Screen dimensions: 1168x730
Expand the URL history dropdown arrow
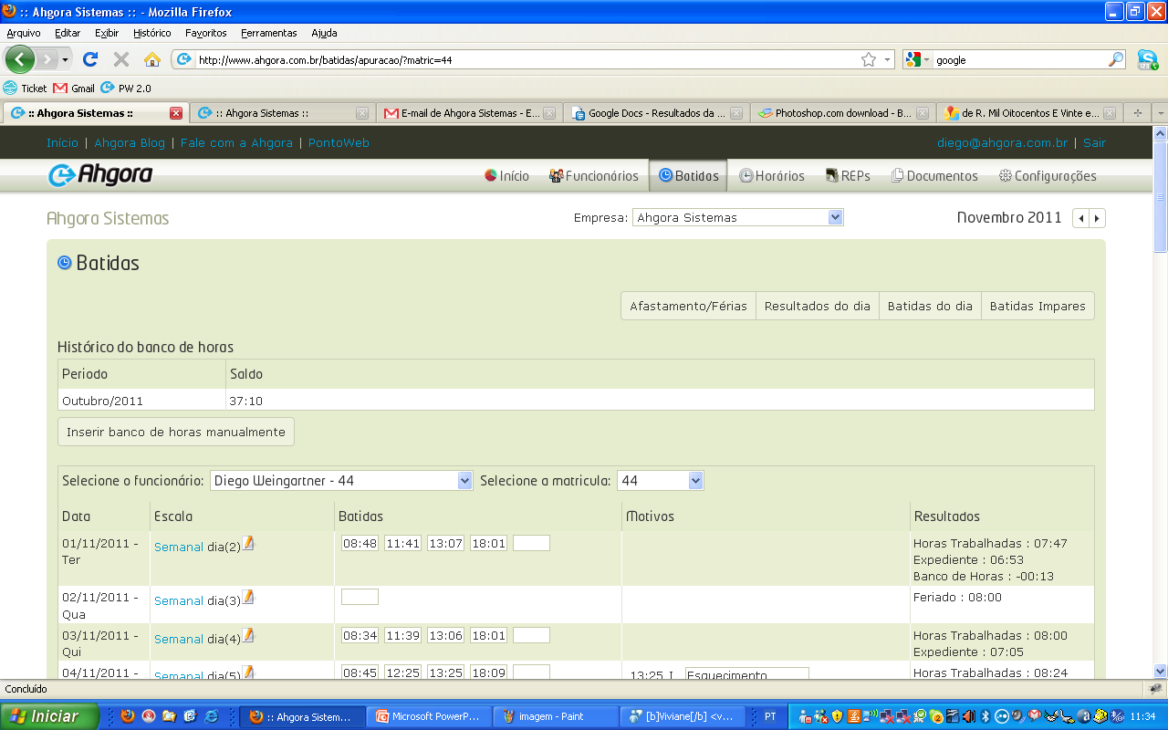(x=888, y=59)
